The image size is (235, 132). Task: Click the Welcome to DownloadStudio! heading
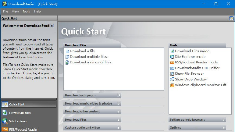pyautogui.click(x=28, y=26)
